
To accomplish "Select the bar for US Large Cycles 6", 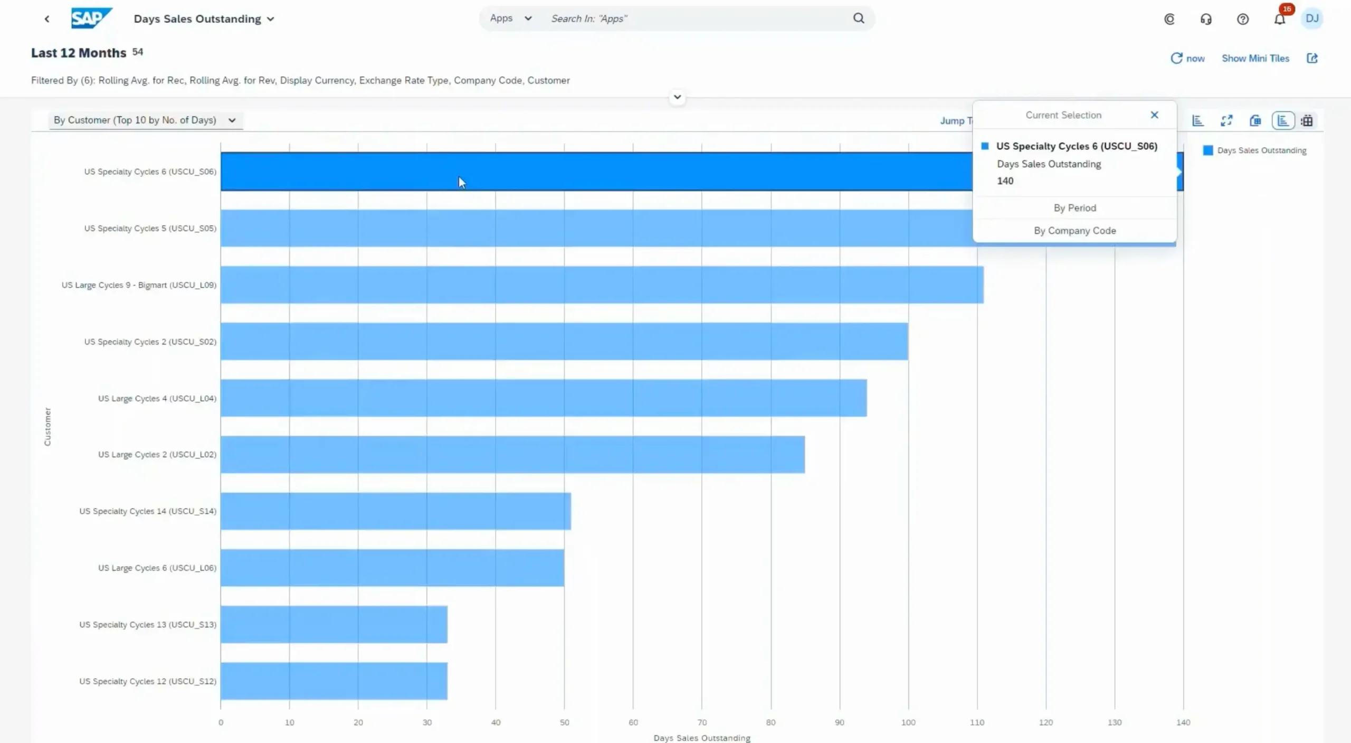I will (x=393, y=568).
